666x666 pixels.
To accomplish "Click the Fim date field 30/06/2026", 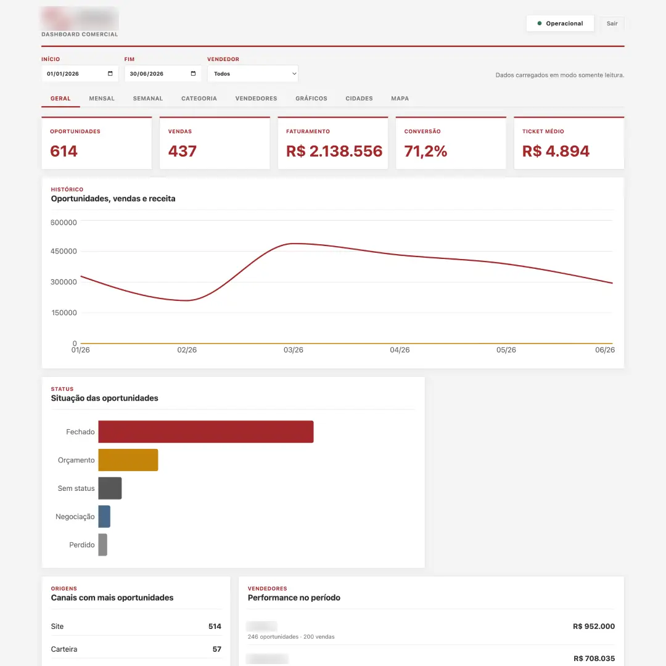I will (x=163, y=73).
